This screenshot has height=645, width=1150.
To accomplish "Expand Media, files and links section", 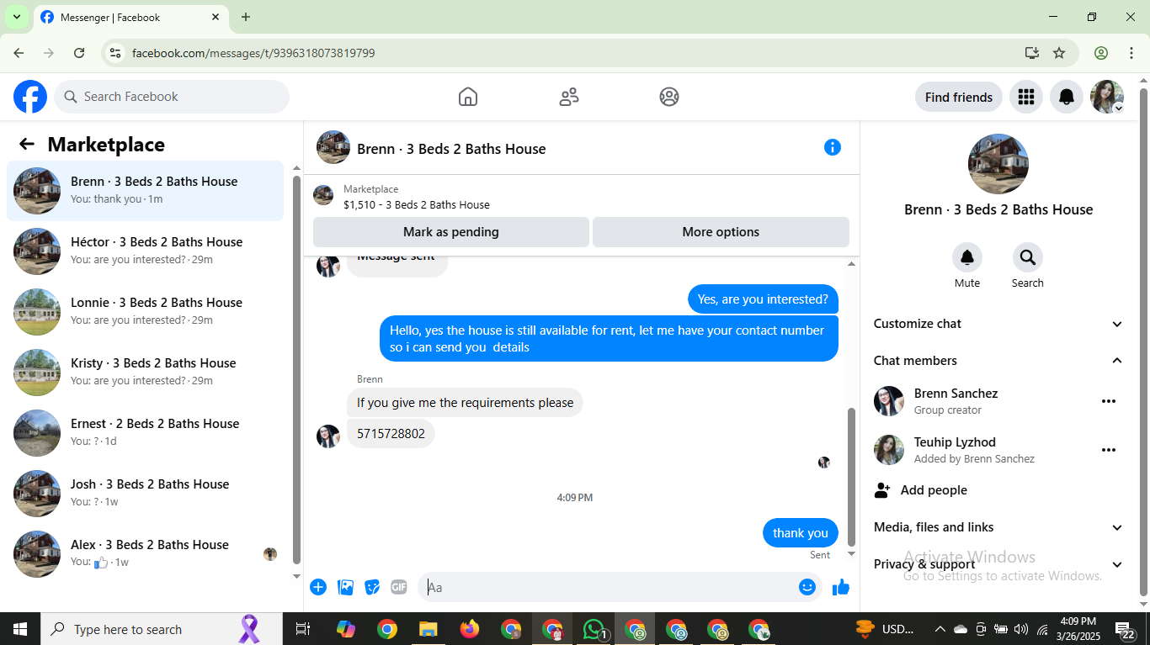I will (998, 527).
